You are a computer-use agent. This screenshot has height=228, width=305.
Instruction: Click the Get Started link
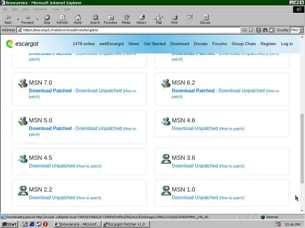(155, 44)
